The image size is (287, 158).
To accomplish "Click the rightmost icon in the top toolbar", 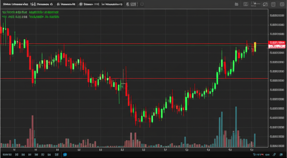I will click(281, 4).
